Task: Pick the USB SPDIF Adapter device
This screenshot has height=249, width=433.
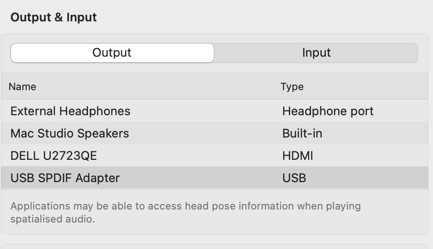Action: [65, 178]
